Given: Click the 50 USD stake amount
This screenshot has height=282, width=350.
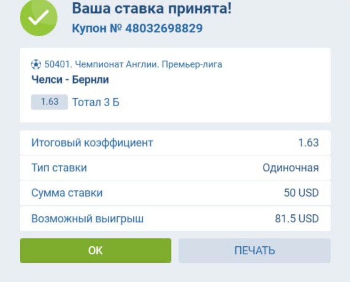Looking at the screenshot, I should pos(301,193).
